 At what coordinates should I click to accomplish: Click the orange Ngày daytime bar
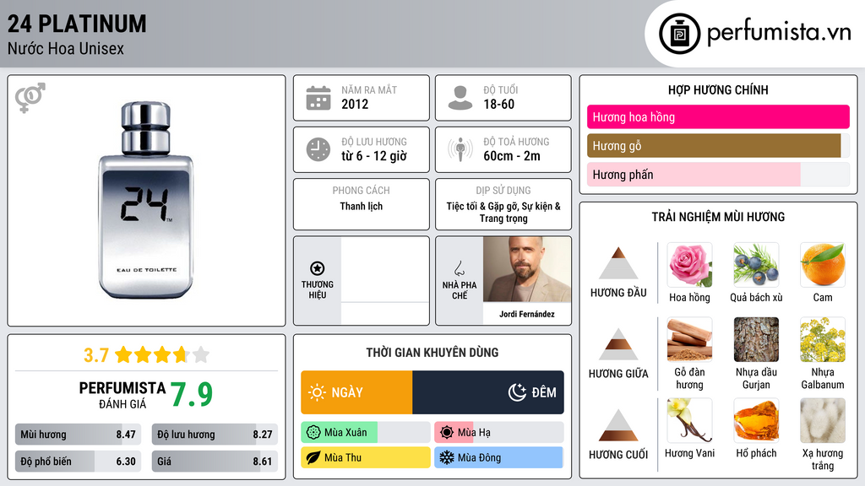click(x=356, y=392)
